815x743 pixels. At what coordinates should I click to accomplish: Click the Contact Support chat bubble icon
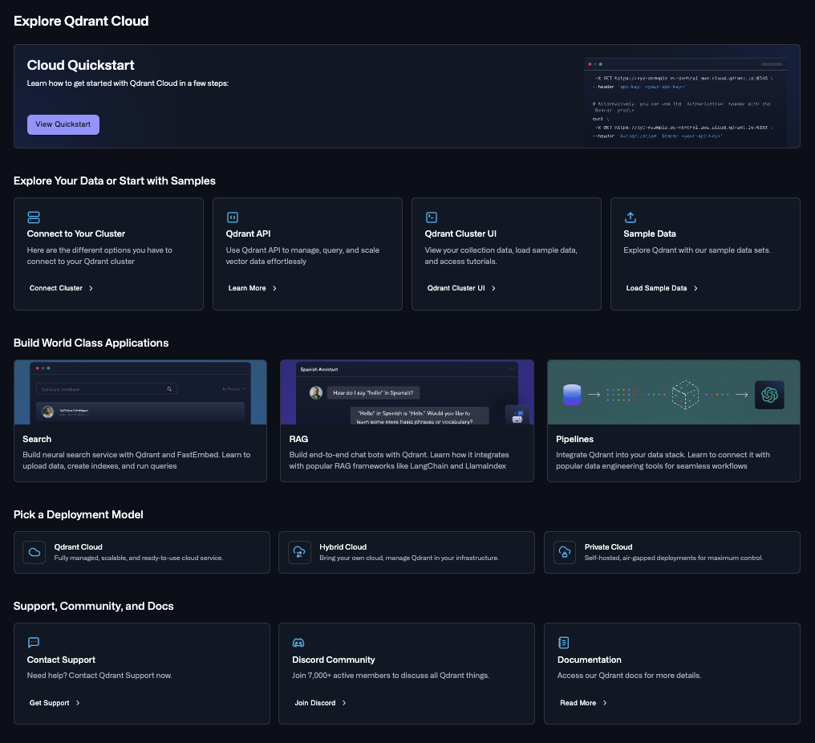coord(33,642)
